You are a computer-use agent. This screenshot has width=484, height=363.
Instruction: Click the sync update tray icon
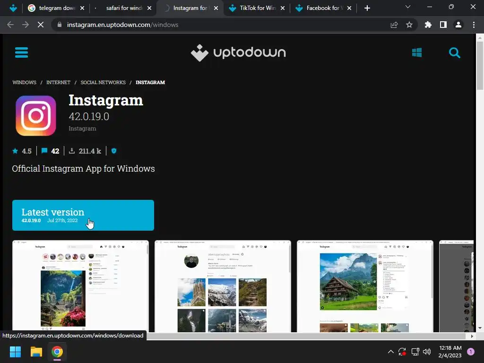pyautogui.click(x=402, y=352)
